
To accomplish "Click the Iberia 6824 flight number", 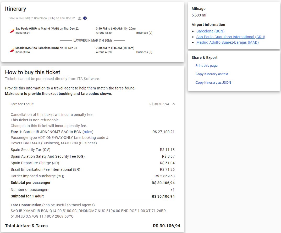I will coord(23,33).
